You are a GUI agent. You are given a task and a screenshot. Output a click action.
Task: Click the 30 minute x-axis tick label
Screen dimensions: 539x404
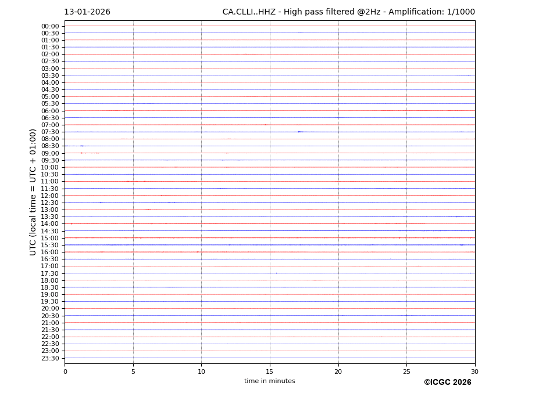[x=474, y=371]
